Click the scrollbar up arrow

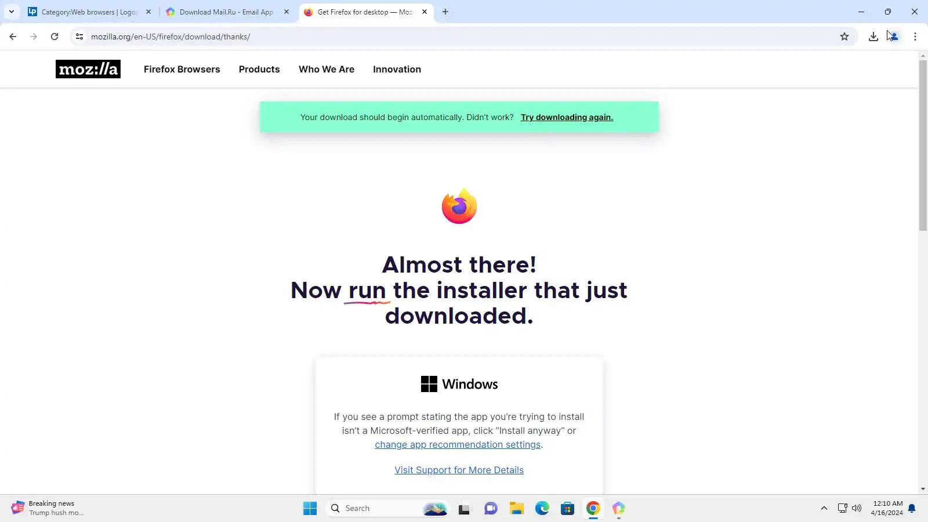coord(923,56)
